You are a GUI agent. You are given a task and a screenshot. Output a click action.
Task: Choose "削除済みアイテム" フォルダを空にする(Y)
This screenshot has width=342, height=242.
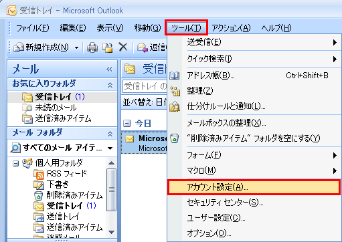[x=254, y=138]
